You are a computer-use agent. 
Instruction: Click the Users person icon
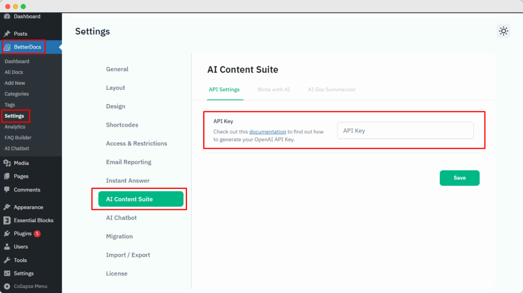click(x=7, y=247)
